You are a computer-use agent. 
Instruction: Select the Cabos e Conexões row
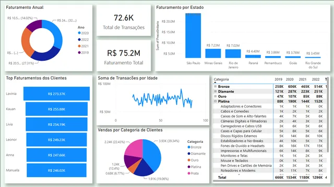[x=269, y=111]
